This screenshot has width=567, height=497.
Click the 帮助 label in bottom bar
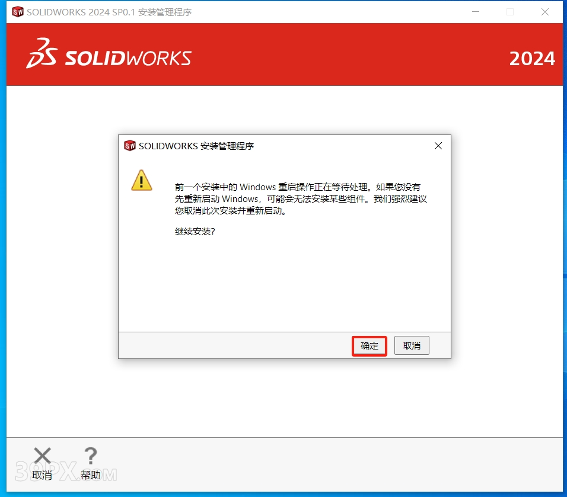coord(90,475)
